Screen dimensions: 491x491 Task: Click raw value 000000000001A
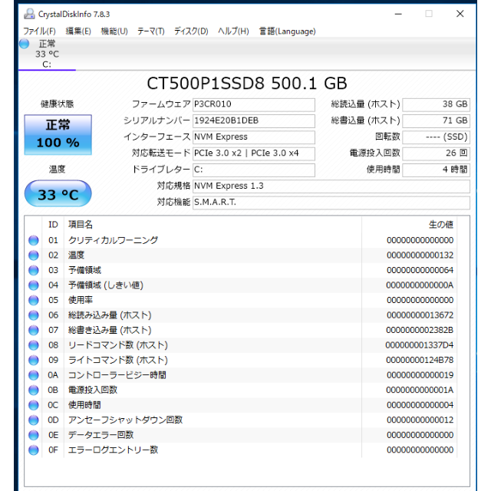pyautogui.click(x=420, y=390)
